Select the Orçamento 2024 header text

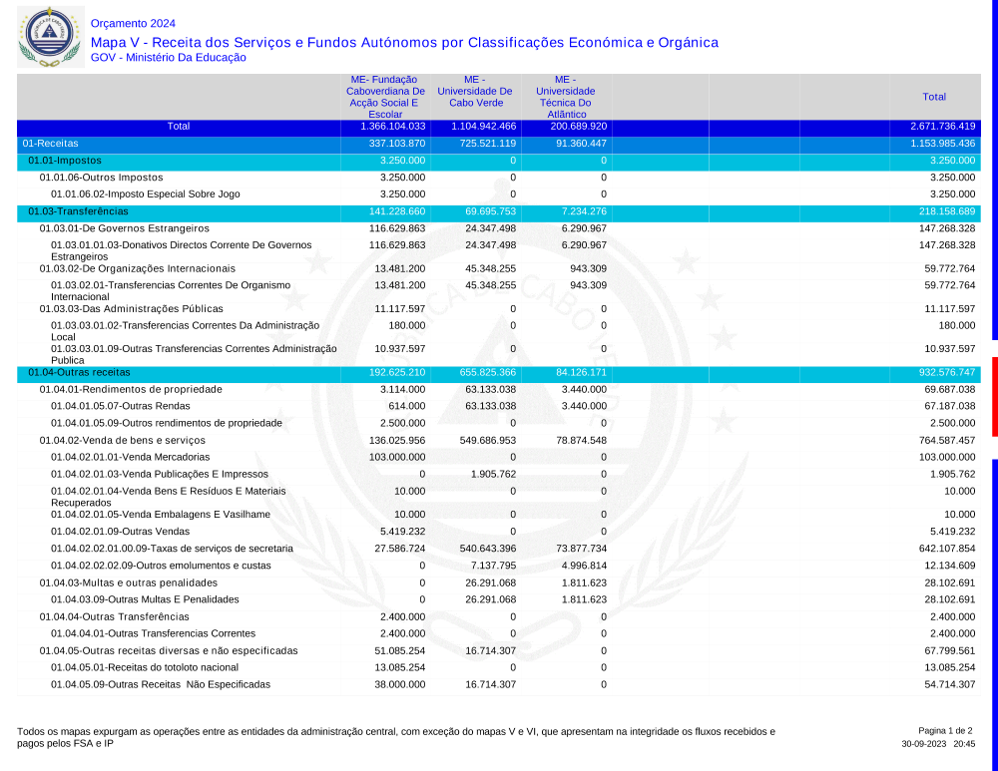[x=133, y=23]
